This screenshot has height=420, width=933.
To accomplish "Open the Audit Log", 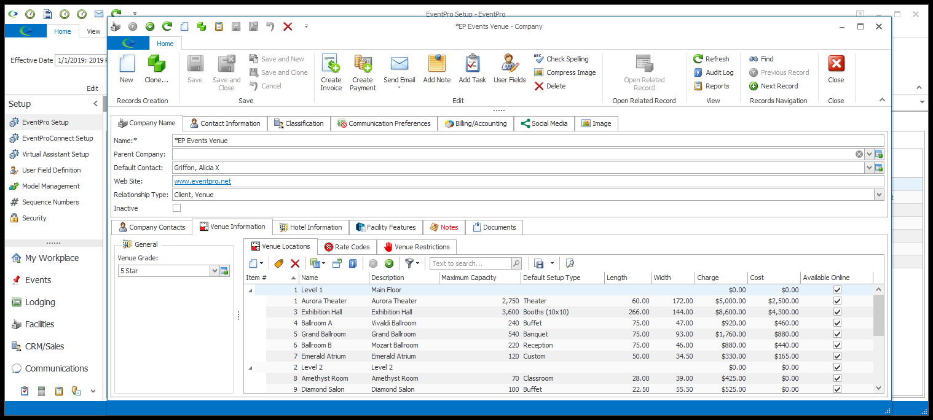I will (x=714, y=72).
